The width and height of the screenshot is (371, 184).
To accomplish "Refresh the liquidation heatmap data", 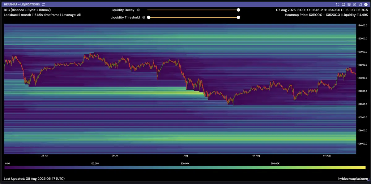I will click(338, 4).
